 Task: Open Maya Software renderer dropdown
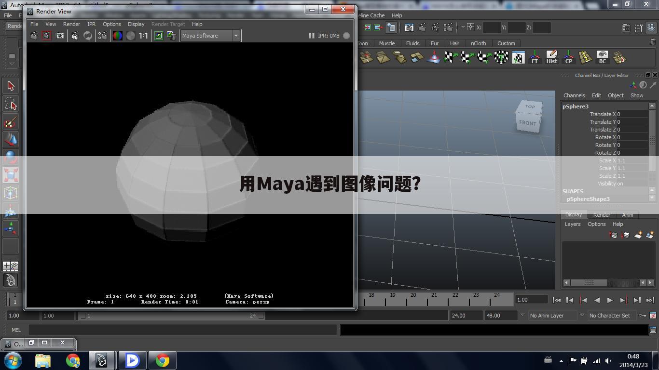tap(210, 36)
